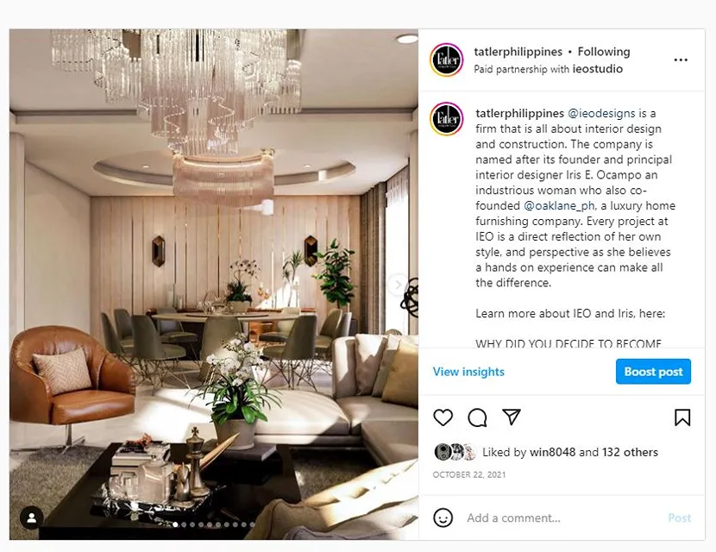Open the ieostudio paid partner profile

(598, 69)
